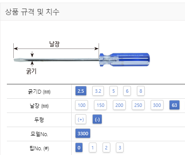This screenshot has height=155, width=185.
Task: Choose the 300 blade length chip
Action: (157, 105)
